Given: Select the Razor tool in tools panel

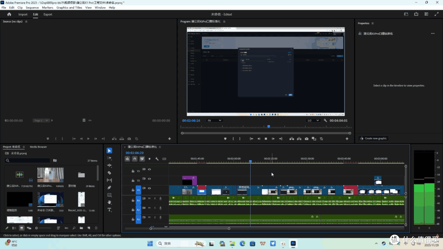Looking at the screenshot, I should pos(110,173).
